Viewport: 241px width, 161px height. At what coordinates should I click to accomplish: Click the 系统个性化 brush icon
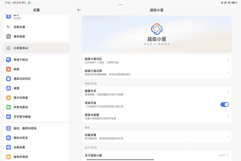point(8,60)
